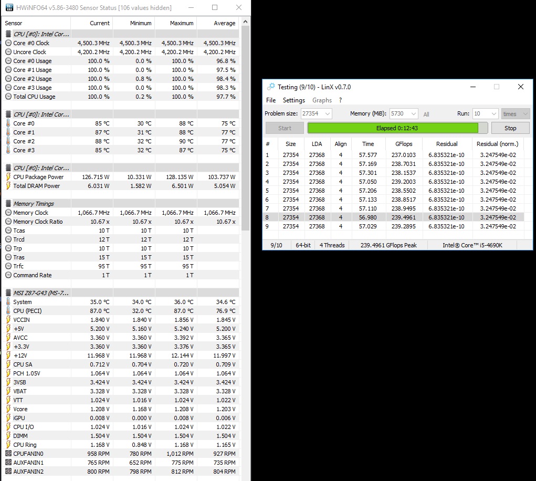Click lightning icon of DIMM voltage
This screenshot has height=481, width=536.
pyautogui.click(x=8, y=435)
